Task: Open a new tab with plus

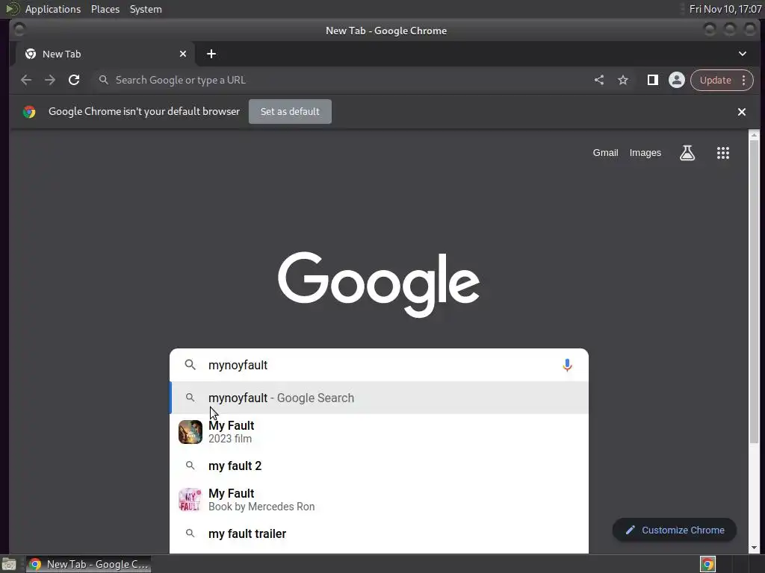Action: click(x=211, y=54)
